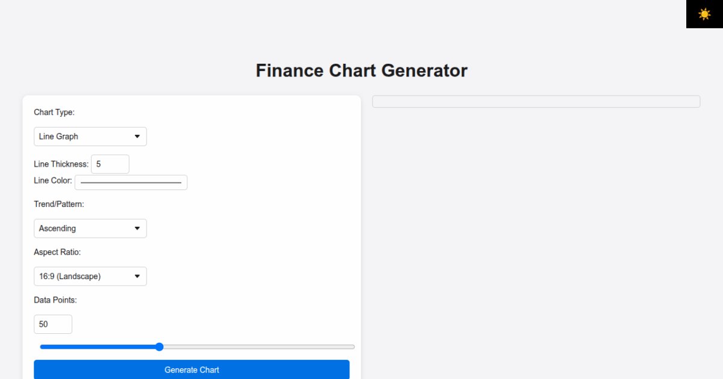This screenshot has height=379, width=723.
Task: Click the Line Graph combo box
Action: tap(90, 136)
